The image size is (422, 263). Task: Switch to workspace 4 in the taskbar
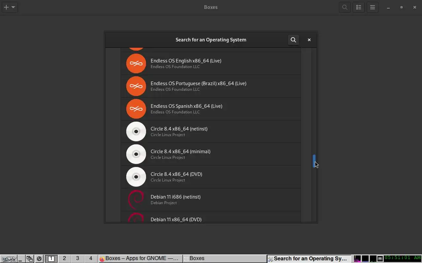91,259
